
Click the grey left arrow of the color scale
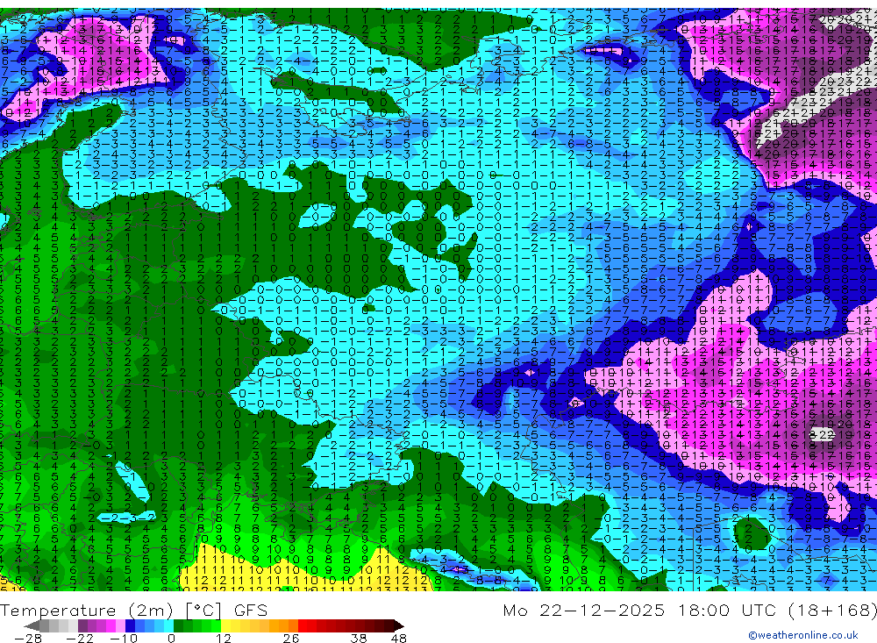tap(32, 625)
